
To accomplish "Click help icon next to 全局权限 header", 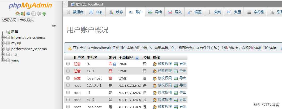I will pyautogui.click(x=137, y=58).
